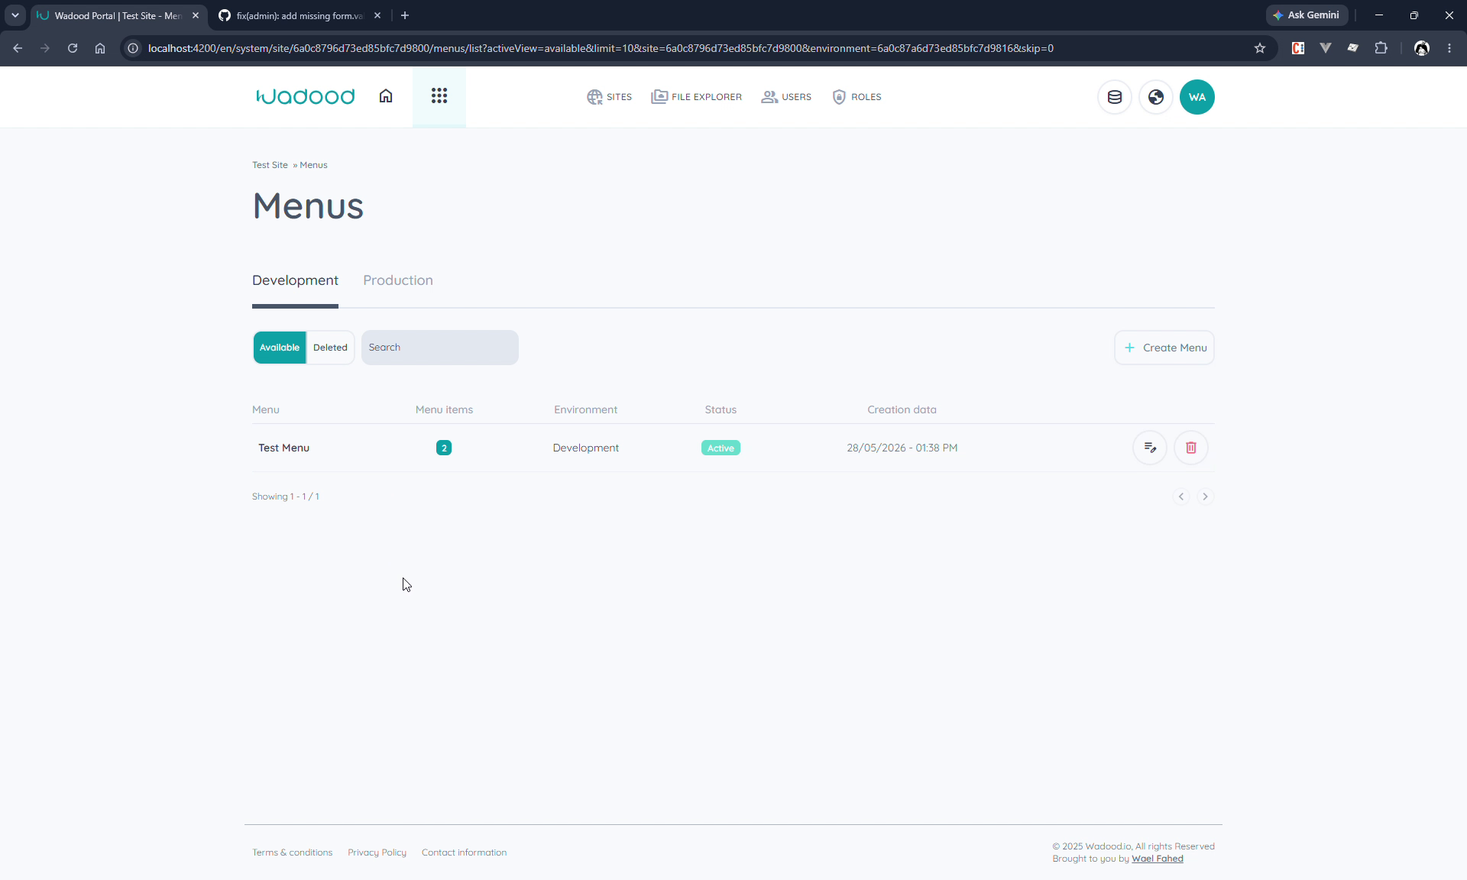Open Chrome three-dot menu
This screenshot has height=880, width=1467.
pyautogui.click(x=1449, y=48)
